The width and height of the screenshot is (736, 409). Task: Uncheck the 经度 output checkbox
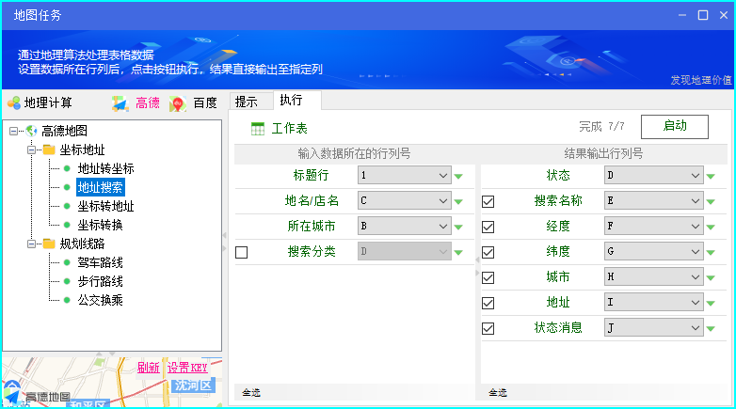point(488,227)
